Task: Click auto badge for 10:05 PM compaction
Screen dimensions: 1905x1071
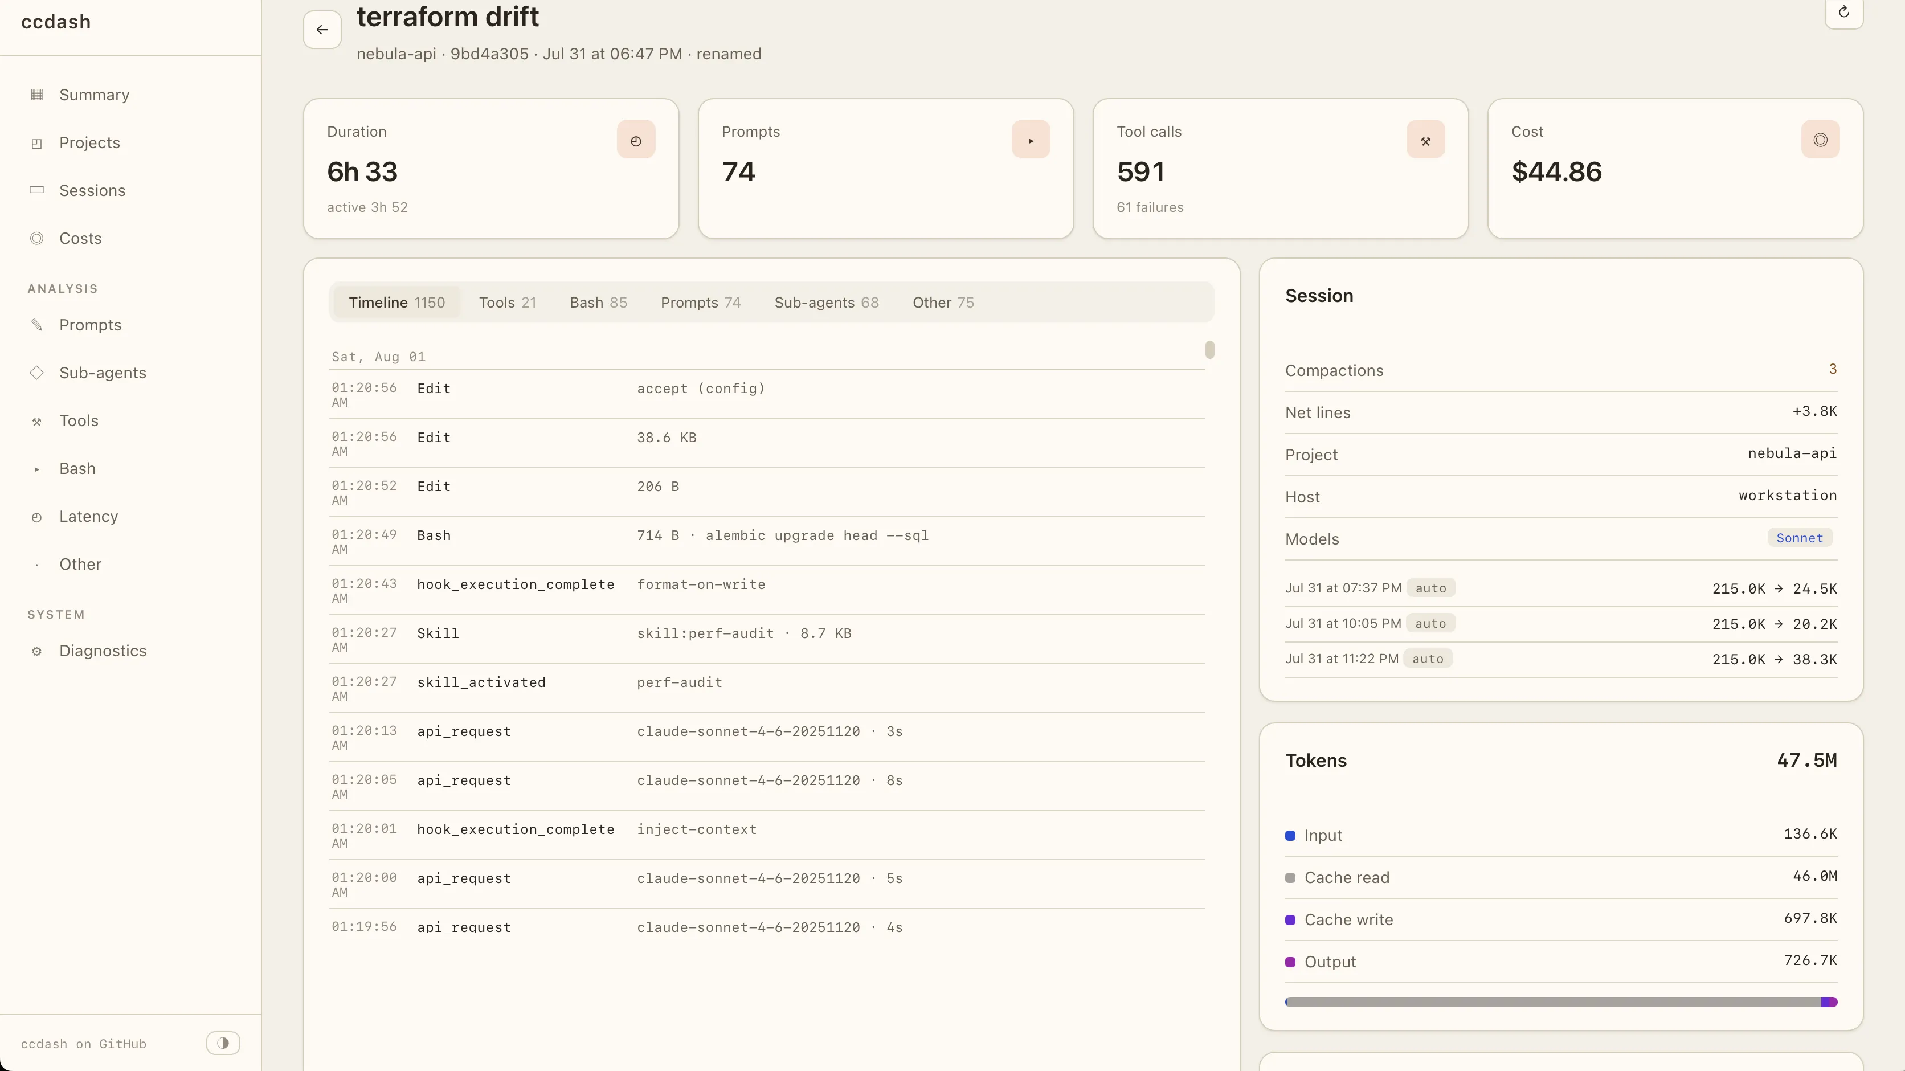Action: pos(1430,624)
